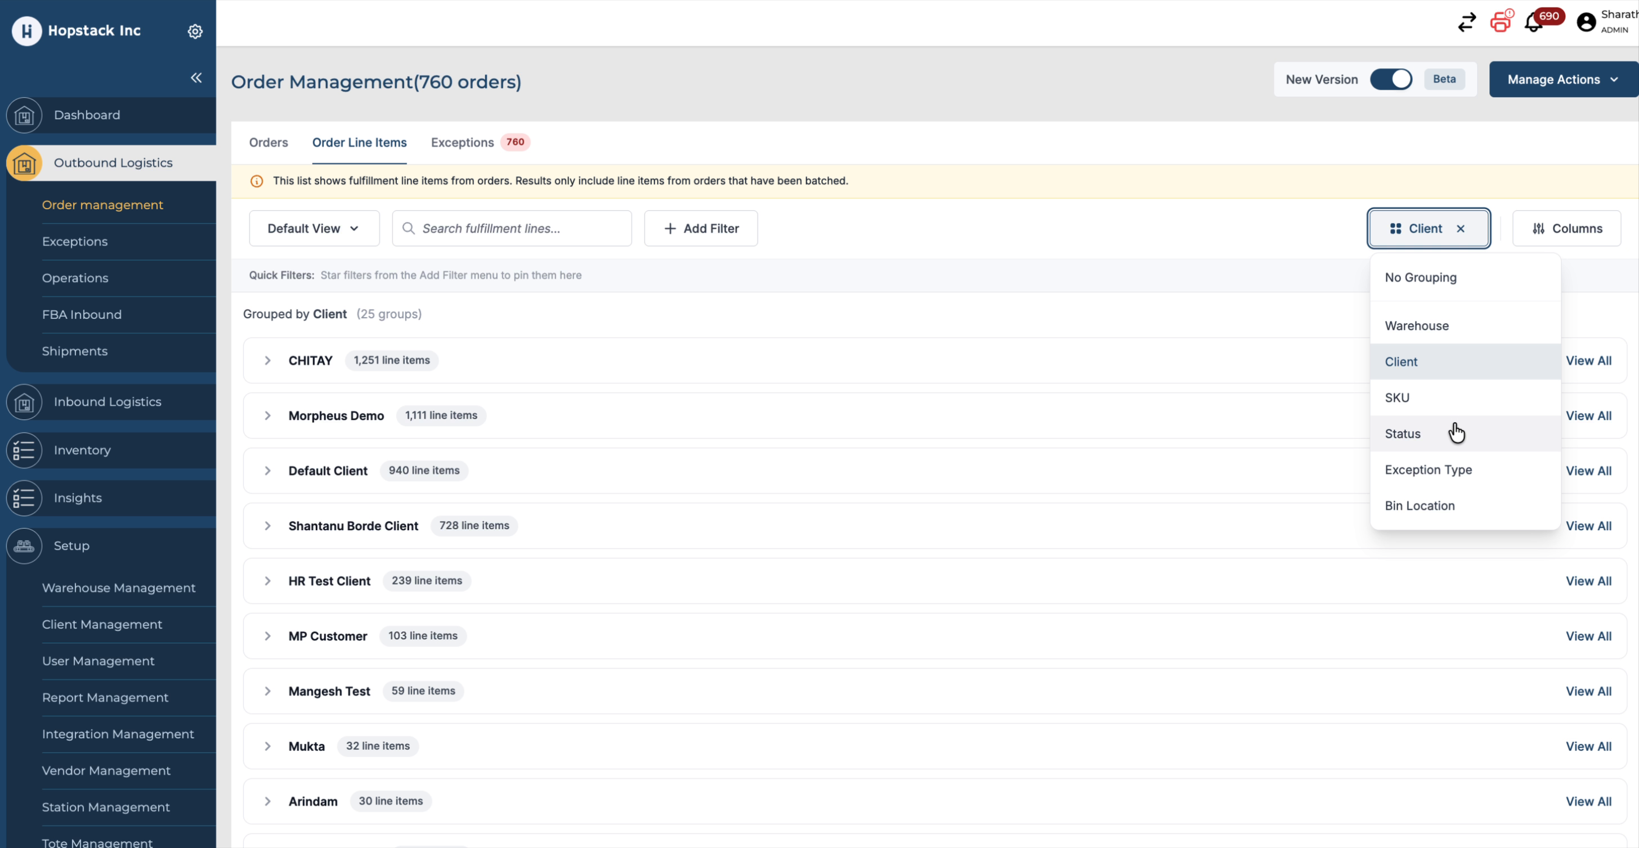
Task: Click View All for HR Test Client
Action: (x=1588, y=581)
